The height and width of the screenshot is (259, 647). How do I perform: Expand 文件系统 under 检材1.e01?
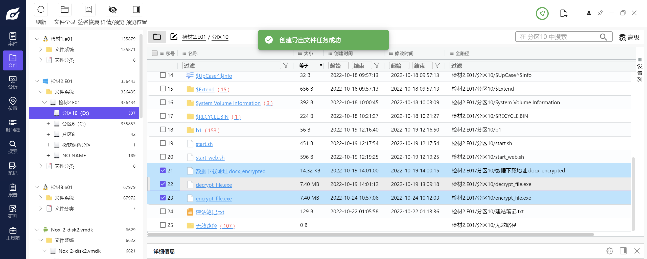[40, 49]
